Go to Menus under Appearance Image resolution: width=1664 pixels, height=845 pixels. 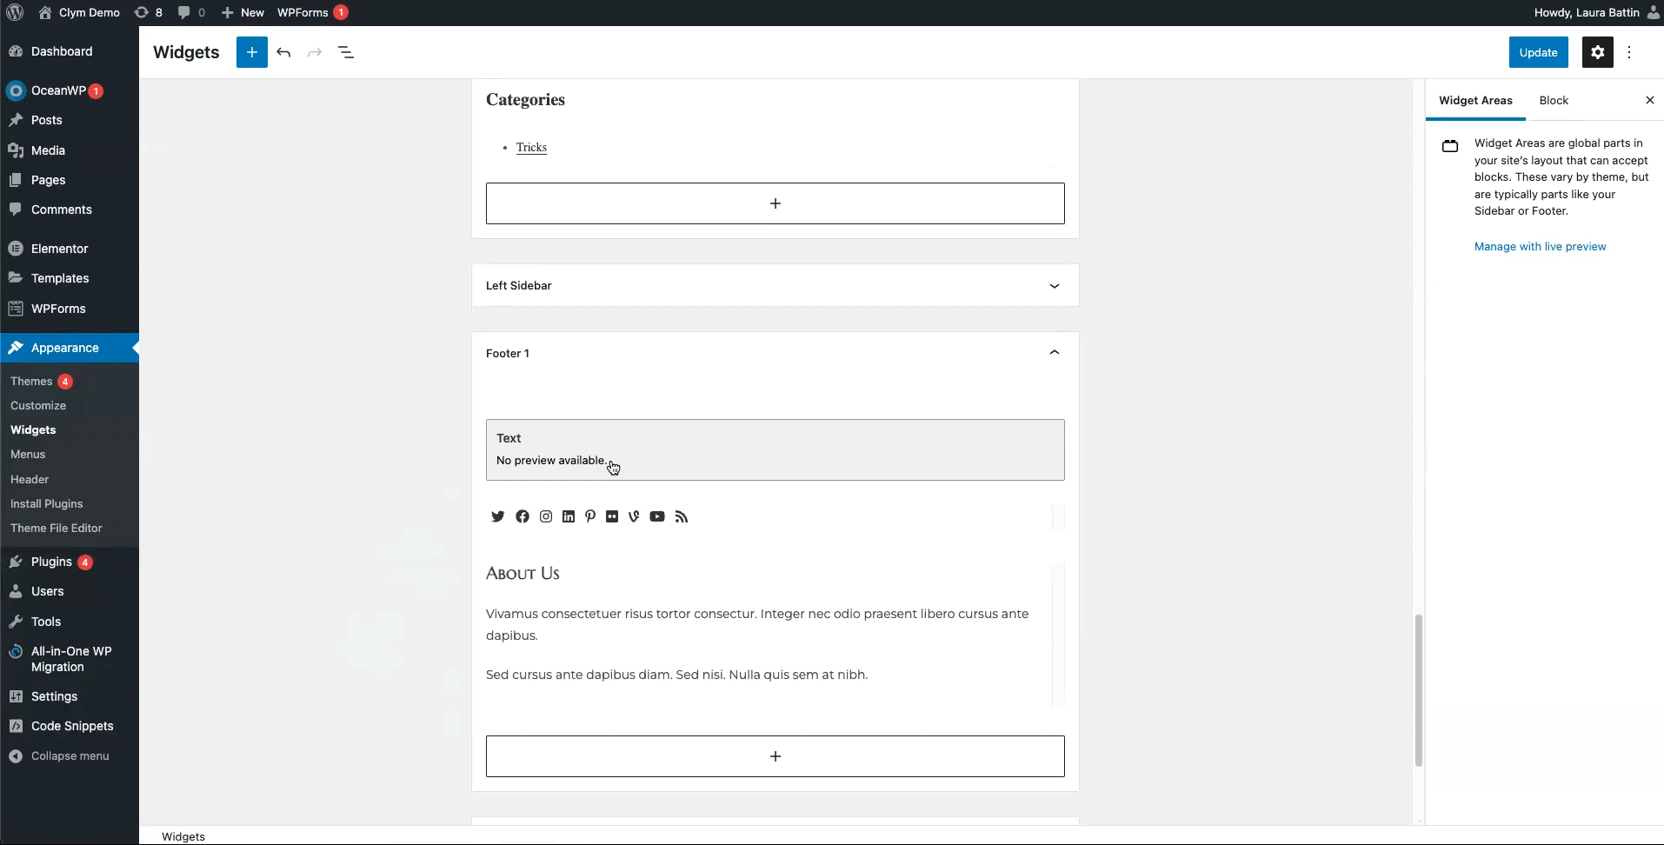tap(28, 455)
